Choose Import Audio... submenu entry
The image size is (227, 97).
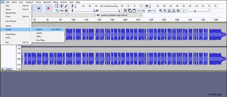tap(48, 29)
